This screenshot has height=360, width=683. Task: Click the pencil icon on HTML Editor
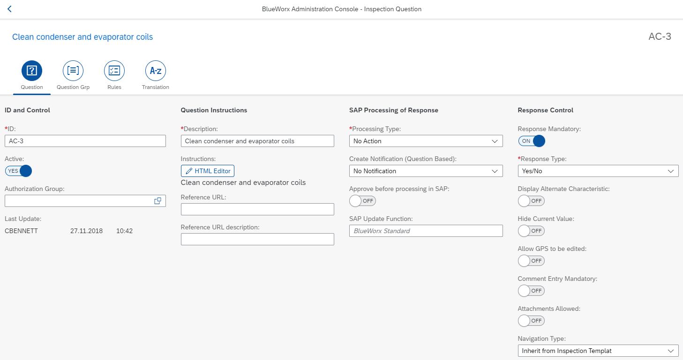(x=189, y=171)
